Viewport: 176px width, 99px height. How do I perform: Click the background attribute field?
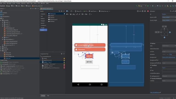pyautogui.click(x=169, y=57)
